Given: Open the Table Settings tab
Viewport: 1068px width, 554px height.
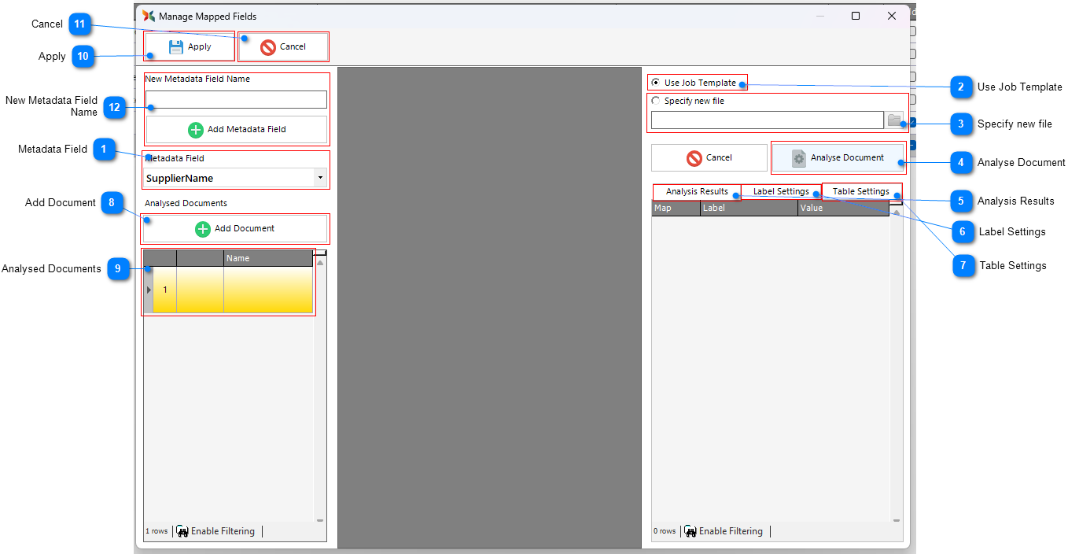Looking at the screenshot, I should pyautogui.click(x=860, y=192).
